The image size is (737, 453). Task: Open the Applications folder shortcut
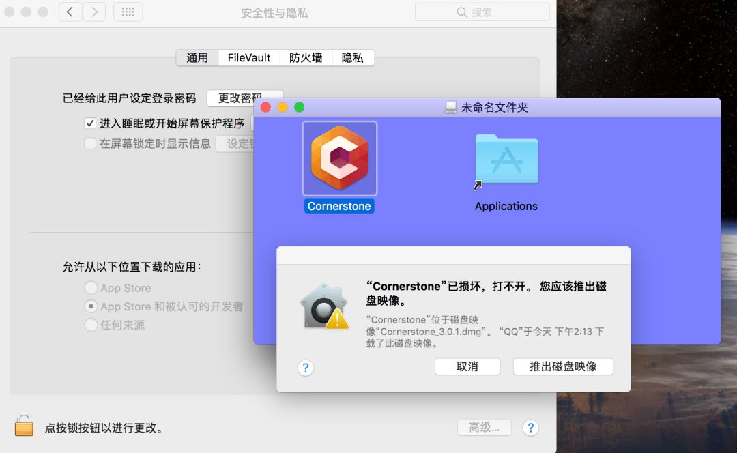click(x=506, y=161)
